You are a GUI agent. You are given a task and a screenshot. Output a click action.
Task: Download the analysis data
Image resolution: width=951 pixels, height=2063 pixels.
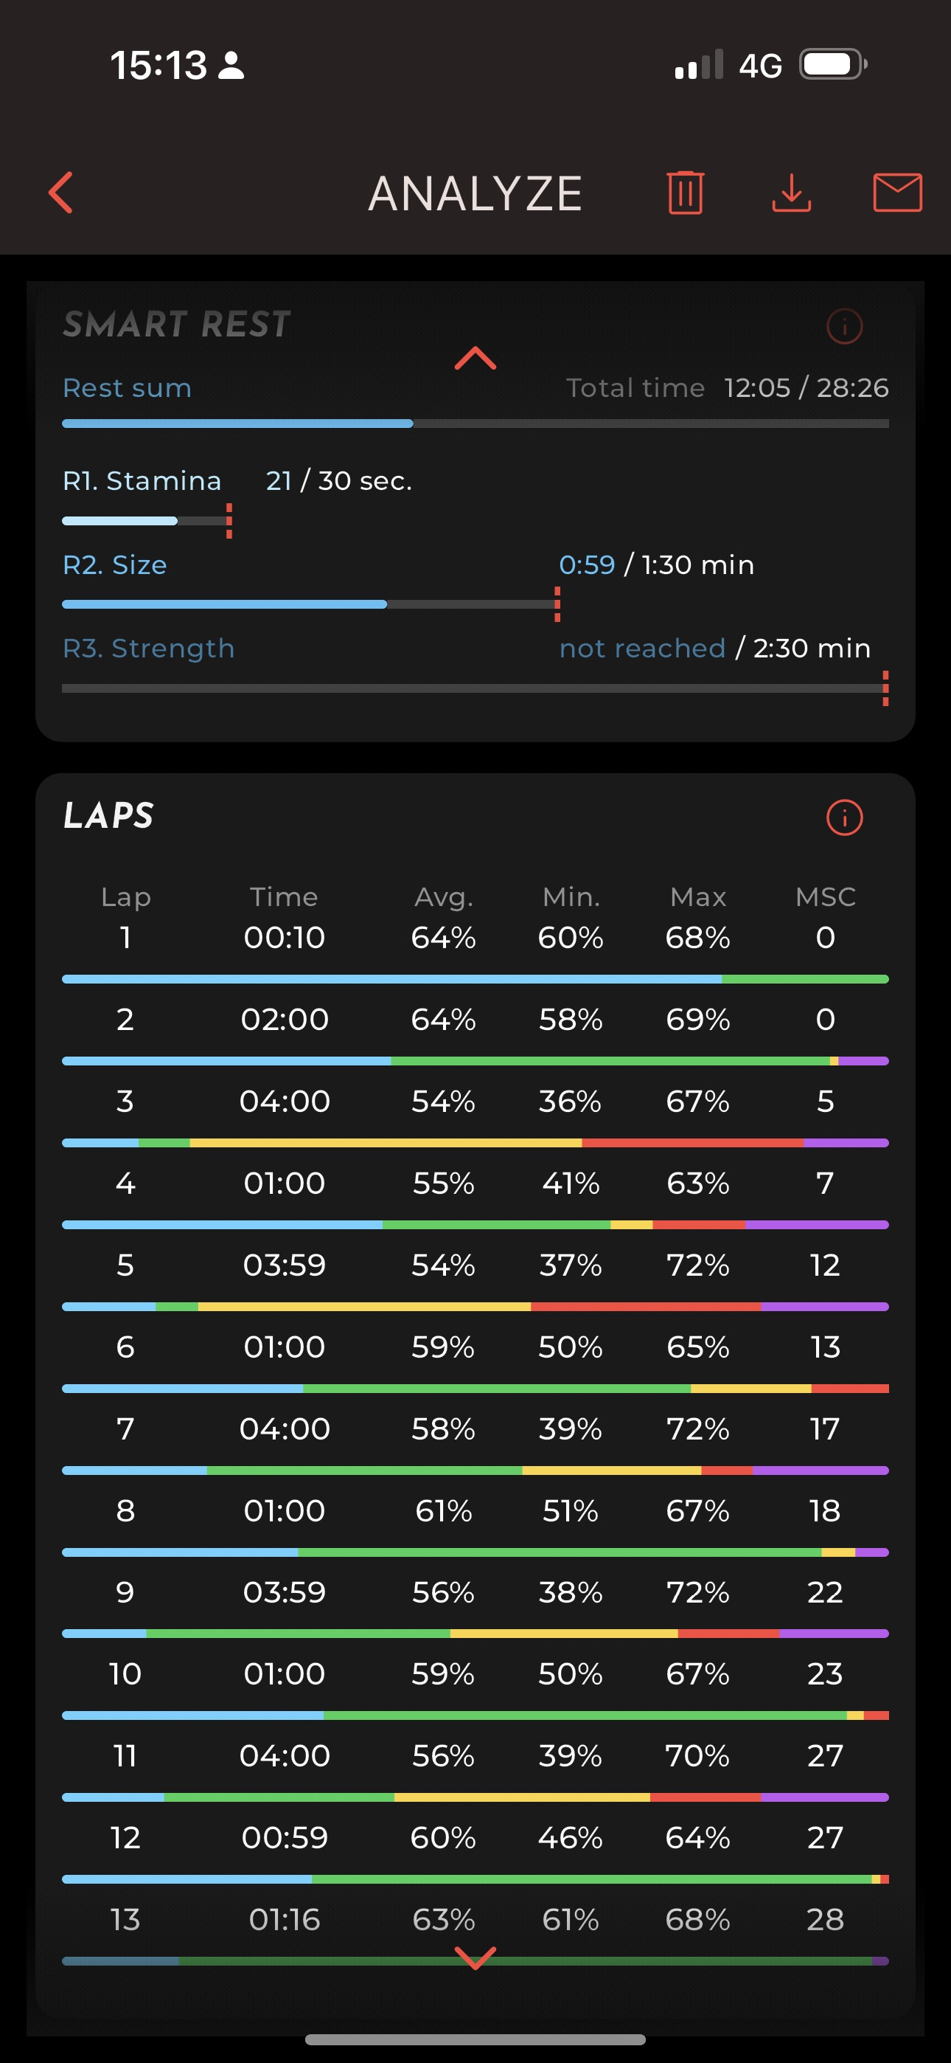click(x=791, y=193)
